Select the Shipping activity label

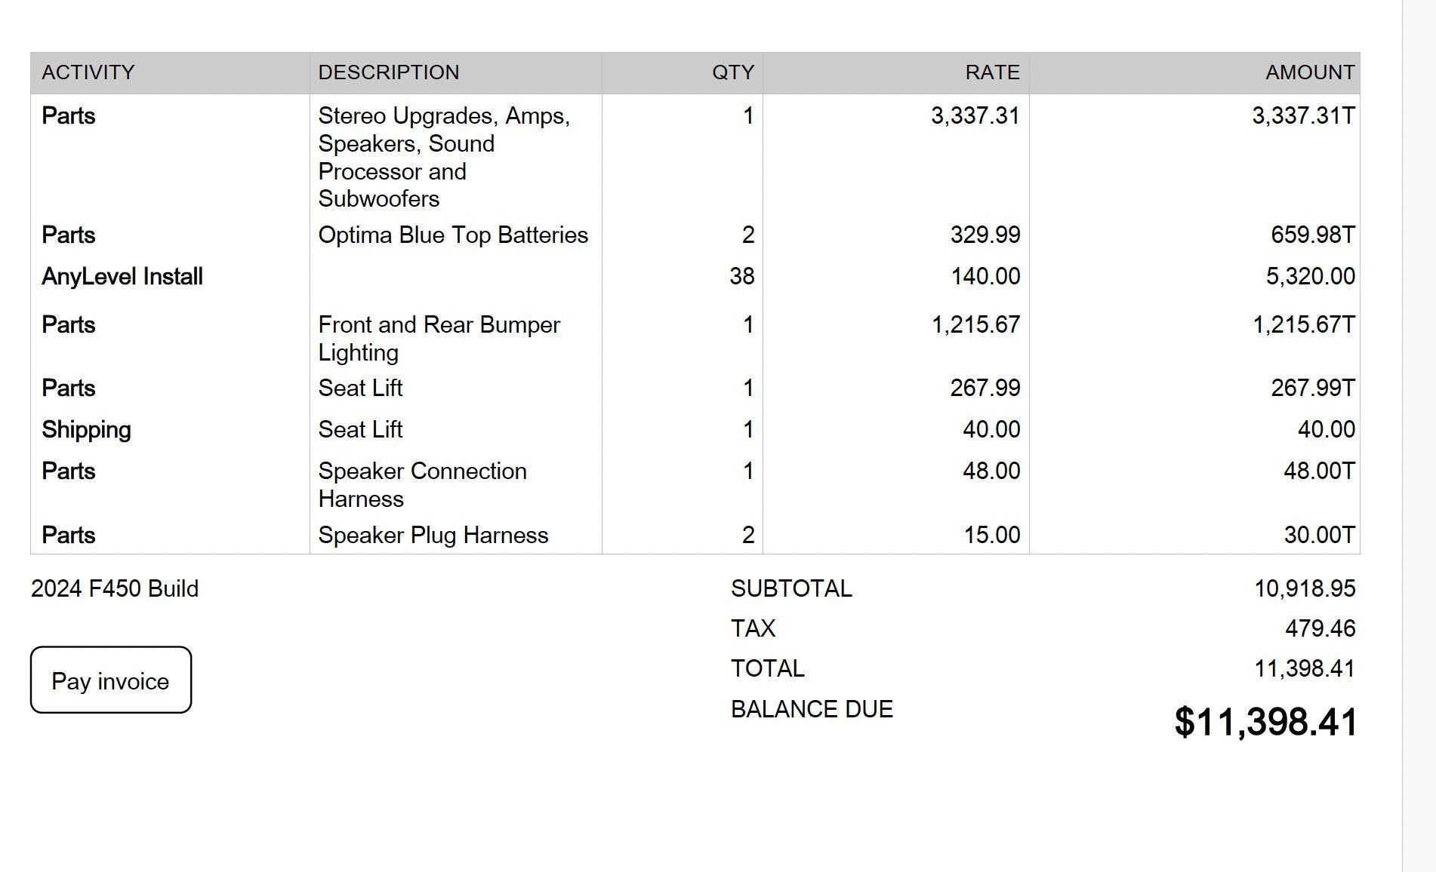coord(86,430)
